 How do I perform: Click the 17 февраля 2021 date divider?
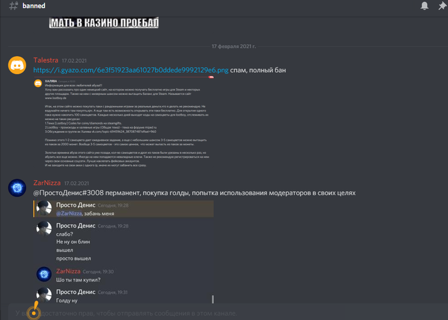[233, 47]
